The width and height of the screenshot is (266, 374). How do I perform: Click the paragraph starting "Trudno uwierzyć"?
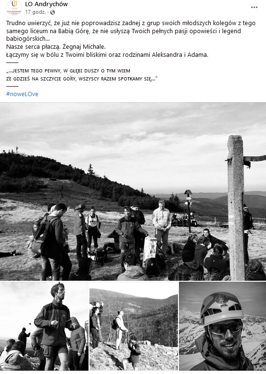tap(131, 31)
